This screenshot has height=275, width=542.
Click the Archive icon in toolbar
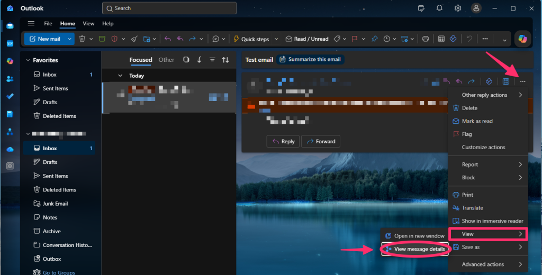(102, 39)
